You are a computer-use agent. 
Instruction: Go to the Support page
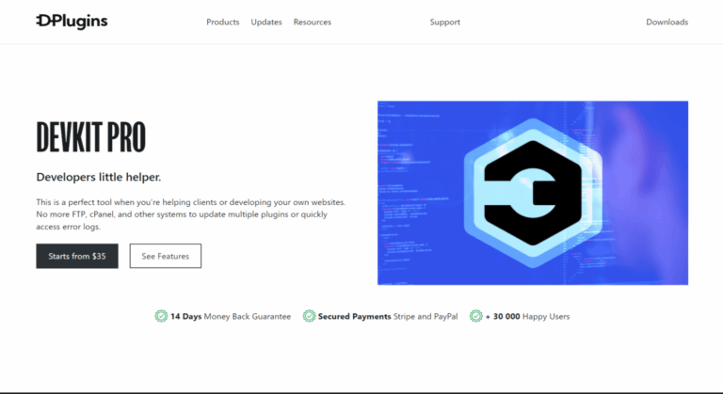coord(444,23)
